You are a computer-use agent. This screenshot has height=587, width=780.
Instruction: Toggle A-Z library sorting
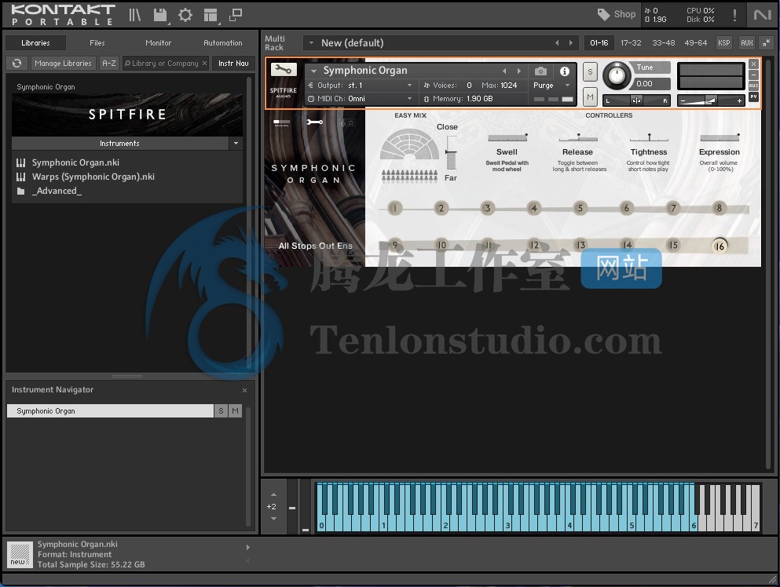pyautogui.click(x=109, y=63)
